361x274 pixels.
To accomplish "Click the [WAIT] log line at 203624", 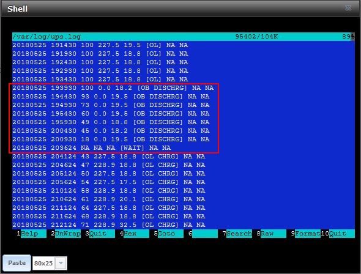I will tap(92, 147).
